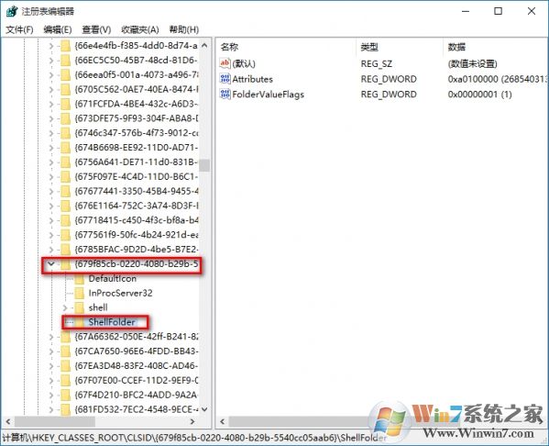The width and height of the screenshot is (549, 446).
Task: Expand the {67F07E00-CCEF-11D2 key
Action: pos(51,381)
